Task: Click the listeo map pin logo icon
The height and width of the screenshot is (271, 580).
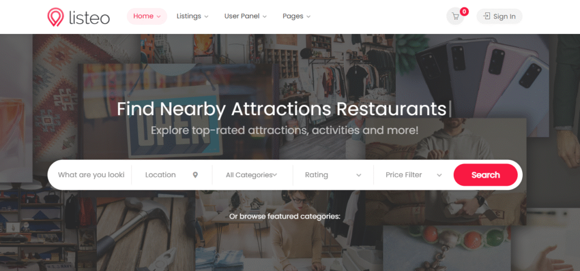Action: [55, 17]
